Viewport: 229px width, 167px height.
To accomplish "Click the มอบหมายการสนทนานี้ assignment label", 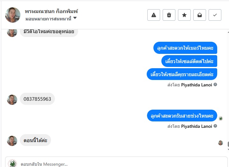I will (48, 18).
